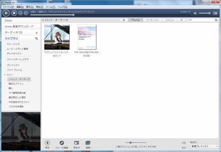221x152 pixels.
Task: Toggle the 再生中 panel button
Action: (x=77, y=145)
